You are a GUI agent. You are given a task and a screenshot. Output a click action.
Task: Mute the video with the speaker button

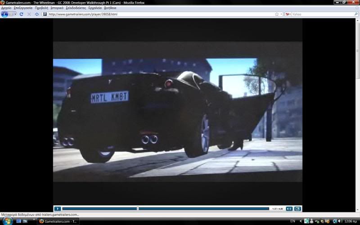click(x=289, y=209)
